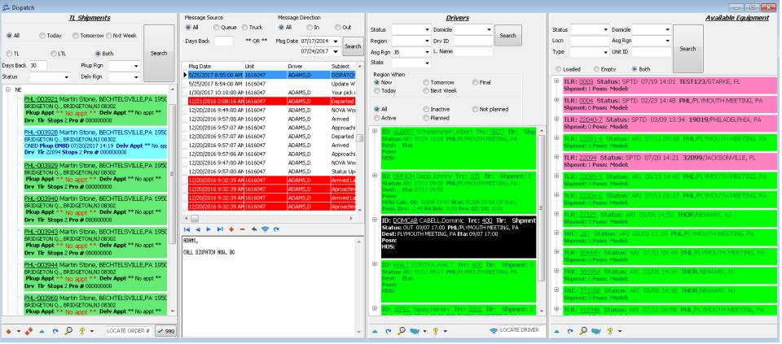The image size is (782, 344).
Task: Open Drivers Asg Rgn JB dropdown
Action: click(428, 52)
